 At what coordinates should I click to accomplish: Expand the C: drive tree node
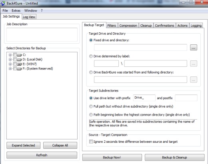click(x=10, y=55)
